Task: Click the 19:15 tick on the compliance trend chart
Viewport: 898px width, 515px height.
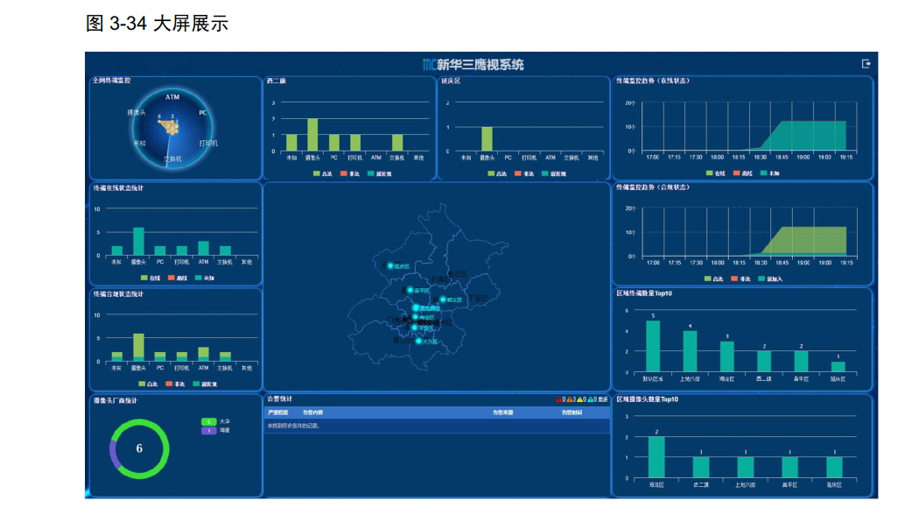Action: [846, 263]
